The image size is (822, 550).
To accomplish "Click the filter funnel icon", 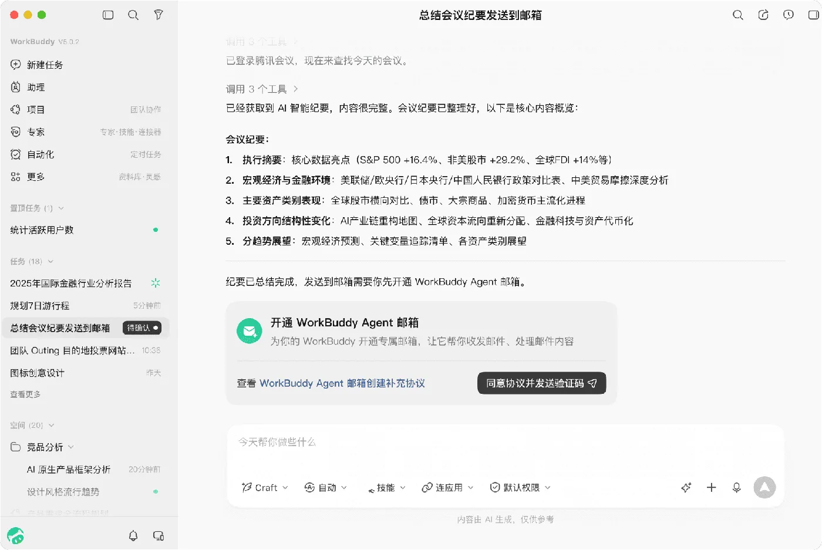I will pyautogui.click(x=159, y=15).
